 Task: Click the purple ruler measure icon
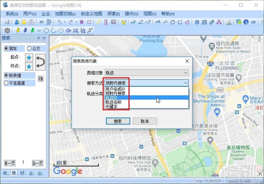pyautogui.click(x=106, y=22)
